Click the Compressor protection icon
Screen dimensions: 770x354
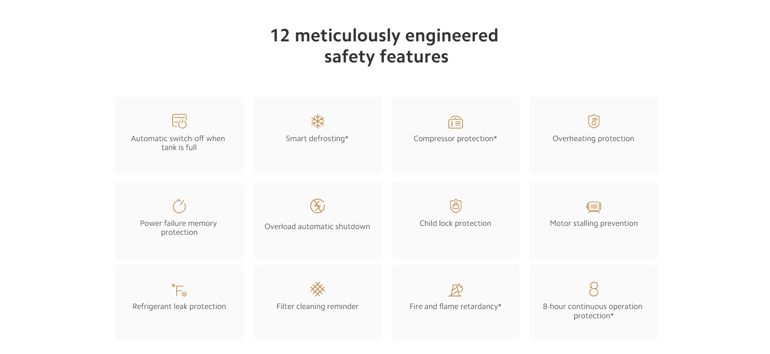pos(456,122)
